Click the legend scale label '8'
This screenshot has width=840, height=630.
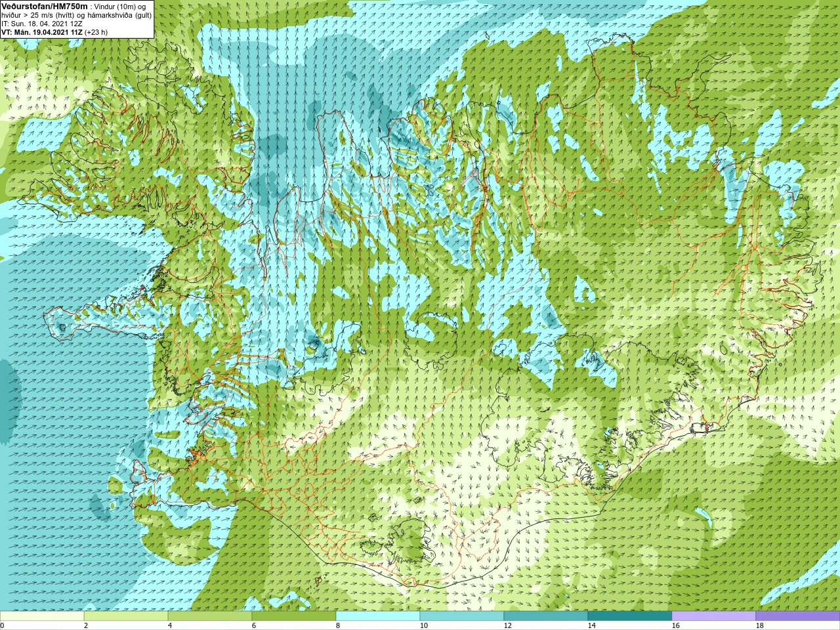point(337,625)
